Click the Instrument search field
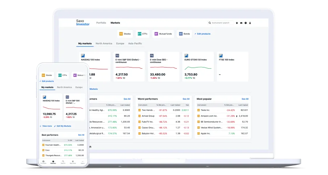The height and width of the screenshot is (175, 328). click(220, 23)
